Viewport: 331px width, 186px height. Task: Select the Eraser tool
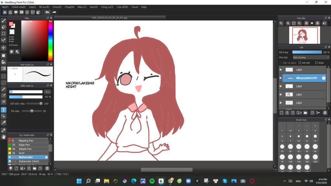(4, 27)
